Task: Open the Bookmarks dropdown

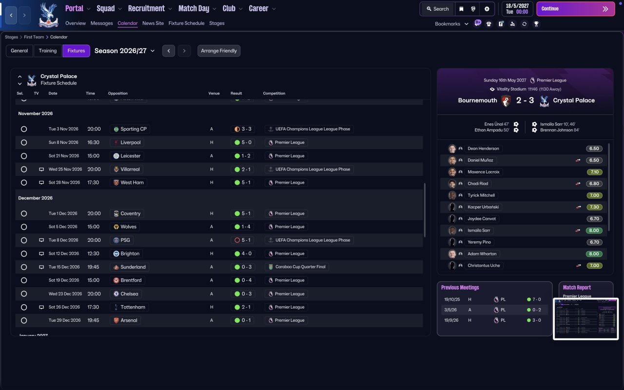Action: (451, 24)
